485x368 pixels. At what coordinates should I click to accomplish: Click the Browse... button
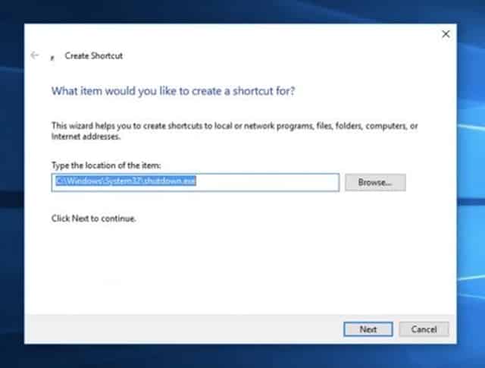pos(375,182)
